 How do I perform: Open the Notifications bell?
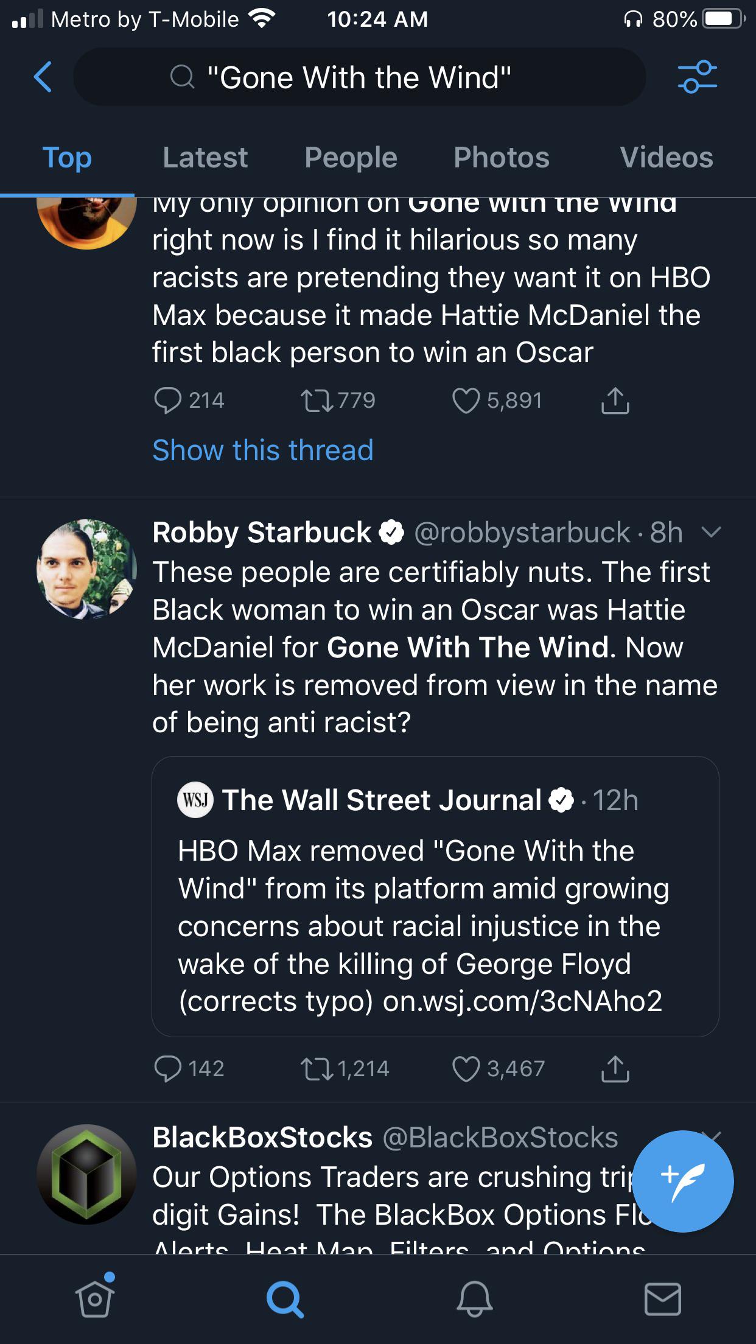pos(474,1298)
